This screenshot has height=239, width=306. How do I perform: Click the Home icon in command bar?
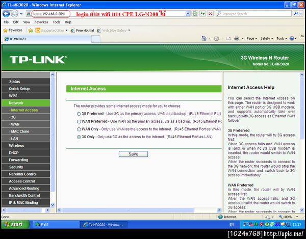pos(204,38)
